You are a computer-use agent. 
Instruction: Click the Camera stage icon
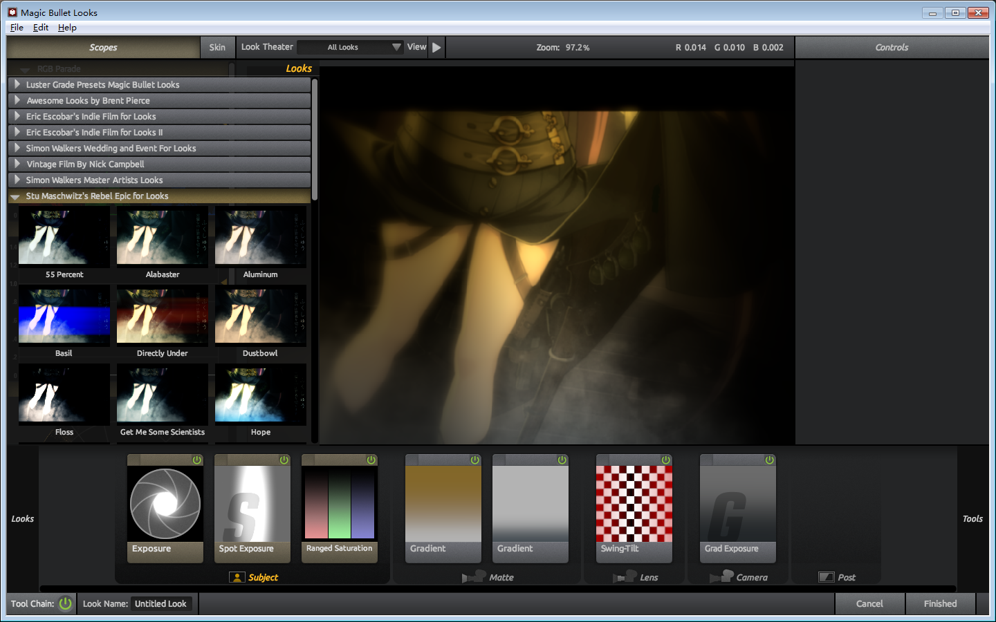coord(721,576)
